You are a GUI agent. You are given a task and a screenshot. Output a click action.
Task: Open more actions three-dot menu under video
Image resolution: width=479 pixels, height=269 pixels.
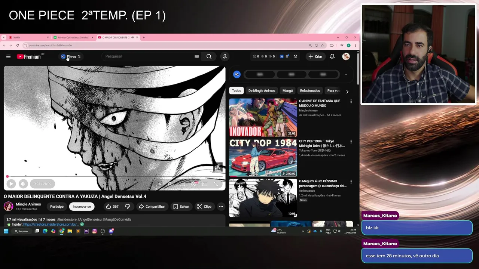coord(221,207)
